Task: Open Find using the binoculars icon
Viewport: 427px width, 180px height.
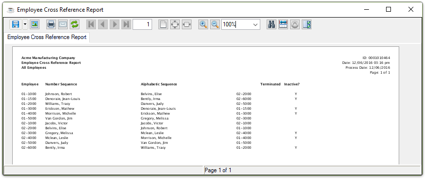Action: pyautogui.click(x=271, y=24)
